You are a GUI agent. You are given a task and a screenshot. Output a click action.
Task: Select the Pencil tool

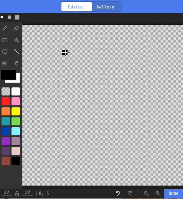point(5,28)
